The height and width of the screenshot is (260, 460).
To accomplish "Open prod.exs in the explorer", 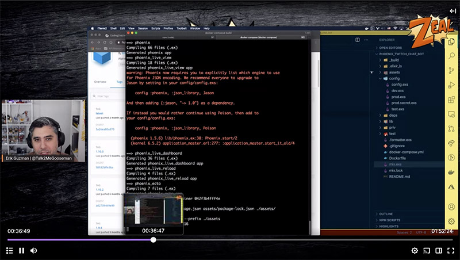I will [398, 97].
